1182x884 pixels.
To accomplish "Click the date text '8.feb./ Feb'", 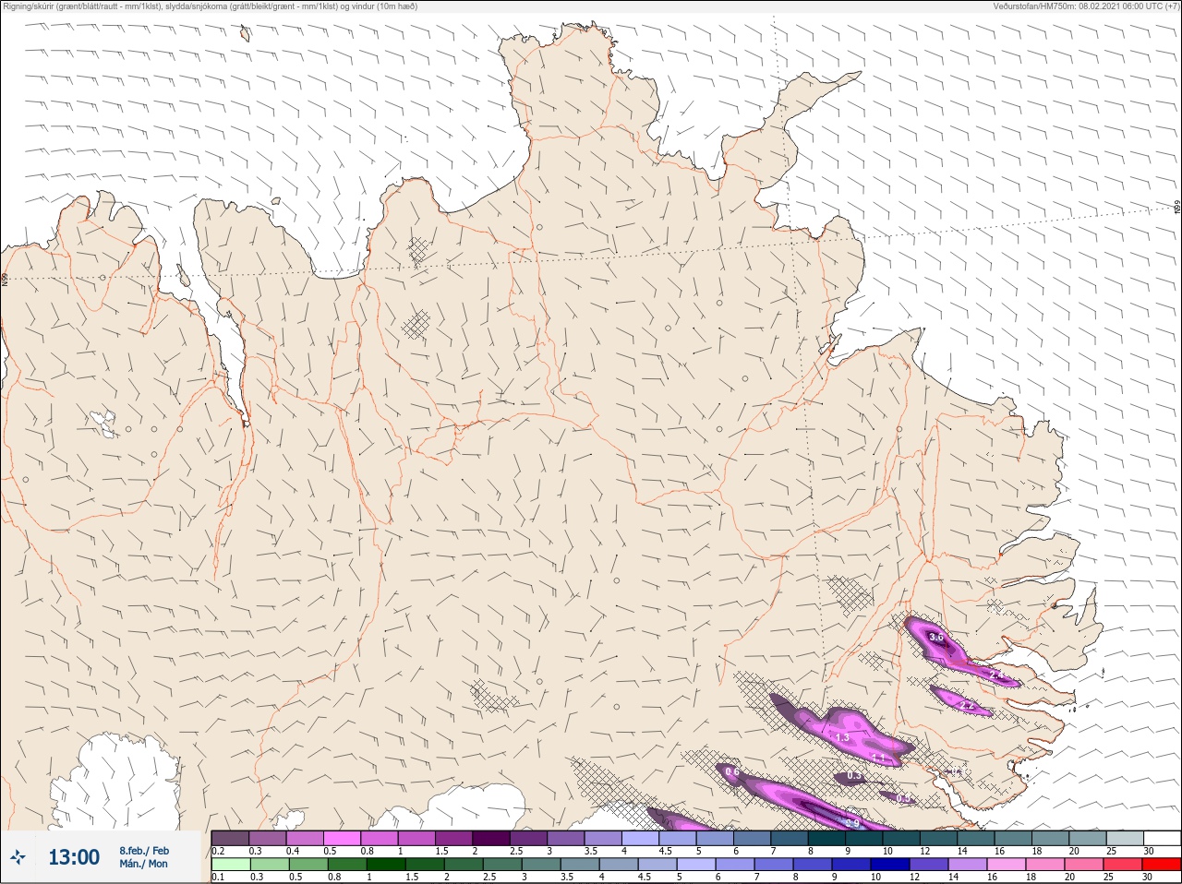I will [x=144, y=850].
